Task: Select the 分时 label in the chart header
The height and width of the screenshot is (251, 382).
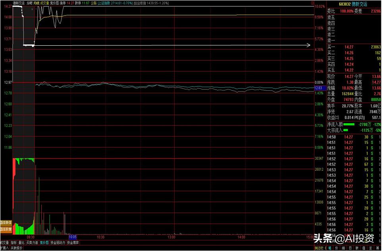Action: [29, 3]
